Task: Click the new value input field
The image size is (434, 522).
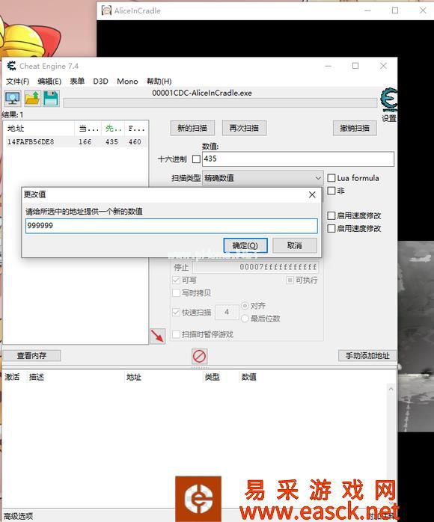Action: [171, 226]
